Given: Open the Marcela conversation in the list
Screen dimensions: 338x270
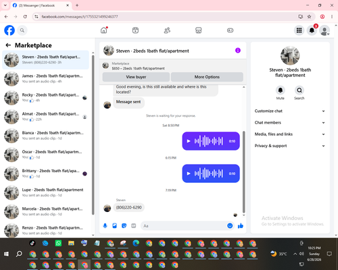Looking at the screenshot, I should click(45, 211).
